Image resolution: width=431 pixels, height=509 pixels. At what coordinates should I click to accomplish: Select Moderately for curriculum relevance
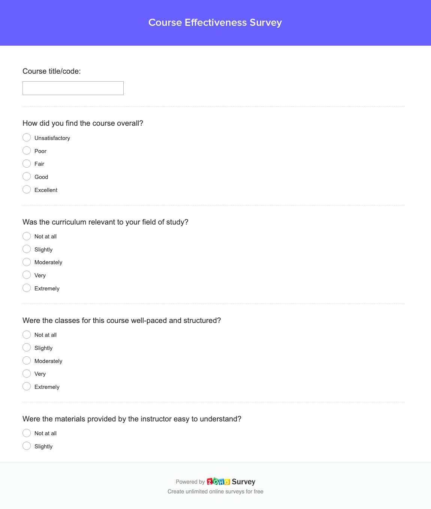pyautogui.click(x=27, y=262)
